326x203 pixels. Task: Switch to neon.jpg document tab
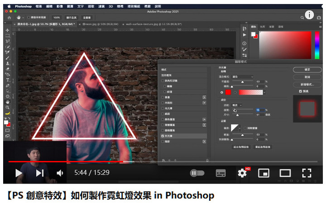[x=101, y=24]
